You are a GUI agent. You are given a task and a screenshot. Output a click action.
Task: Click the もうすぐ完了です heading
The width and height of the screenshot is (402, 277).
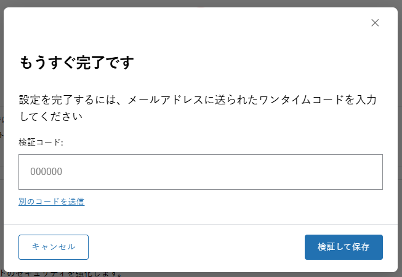pyautogui.click(x=77, y=63)
